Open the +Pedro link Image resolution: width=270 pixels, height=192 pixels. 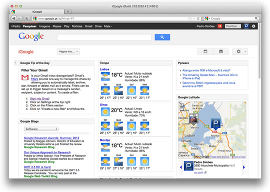pyautogui.click(x=15, y=26)
